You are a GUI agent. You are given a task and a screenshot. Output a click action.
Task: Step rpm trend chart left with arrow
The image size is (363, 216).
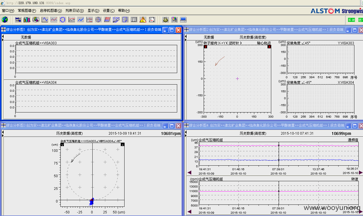point(189,211)
